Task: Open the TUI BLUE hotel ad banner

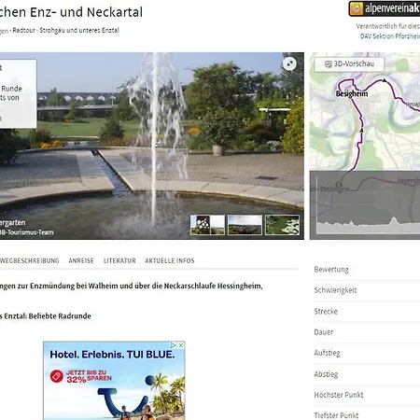Action: pyautogui.click(x=114, y=381)
